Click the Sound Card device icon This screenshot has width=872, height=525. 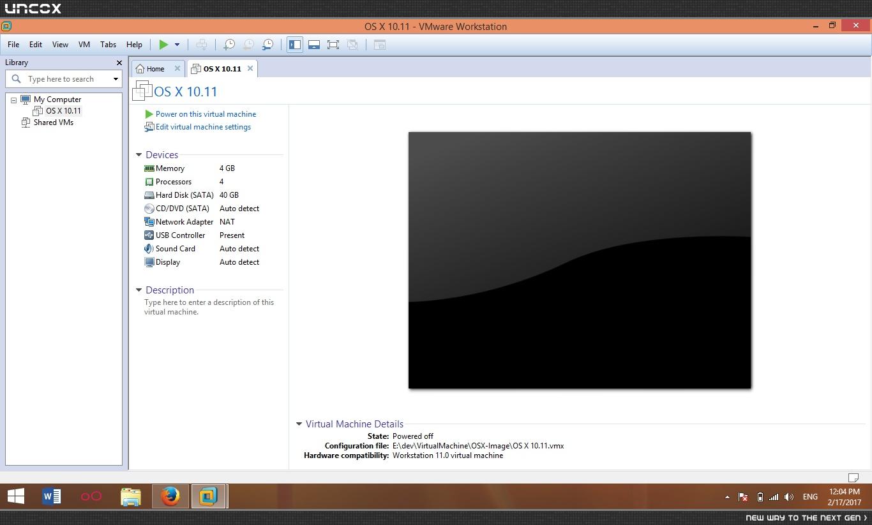(149, 249)
